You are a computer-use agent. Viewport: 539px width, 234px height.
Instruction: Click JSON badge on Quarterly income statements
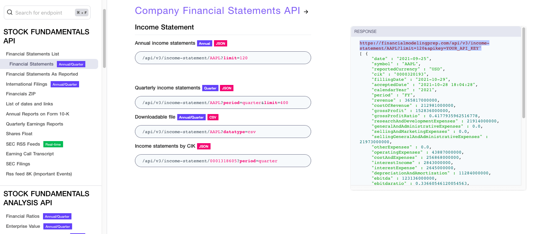tap(227, 88)
